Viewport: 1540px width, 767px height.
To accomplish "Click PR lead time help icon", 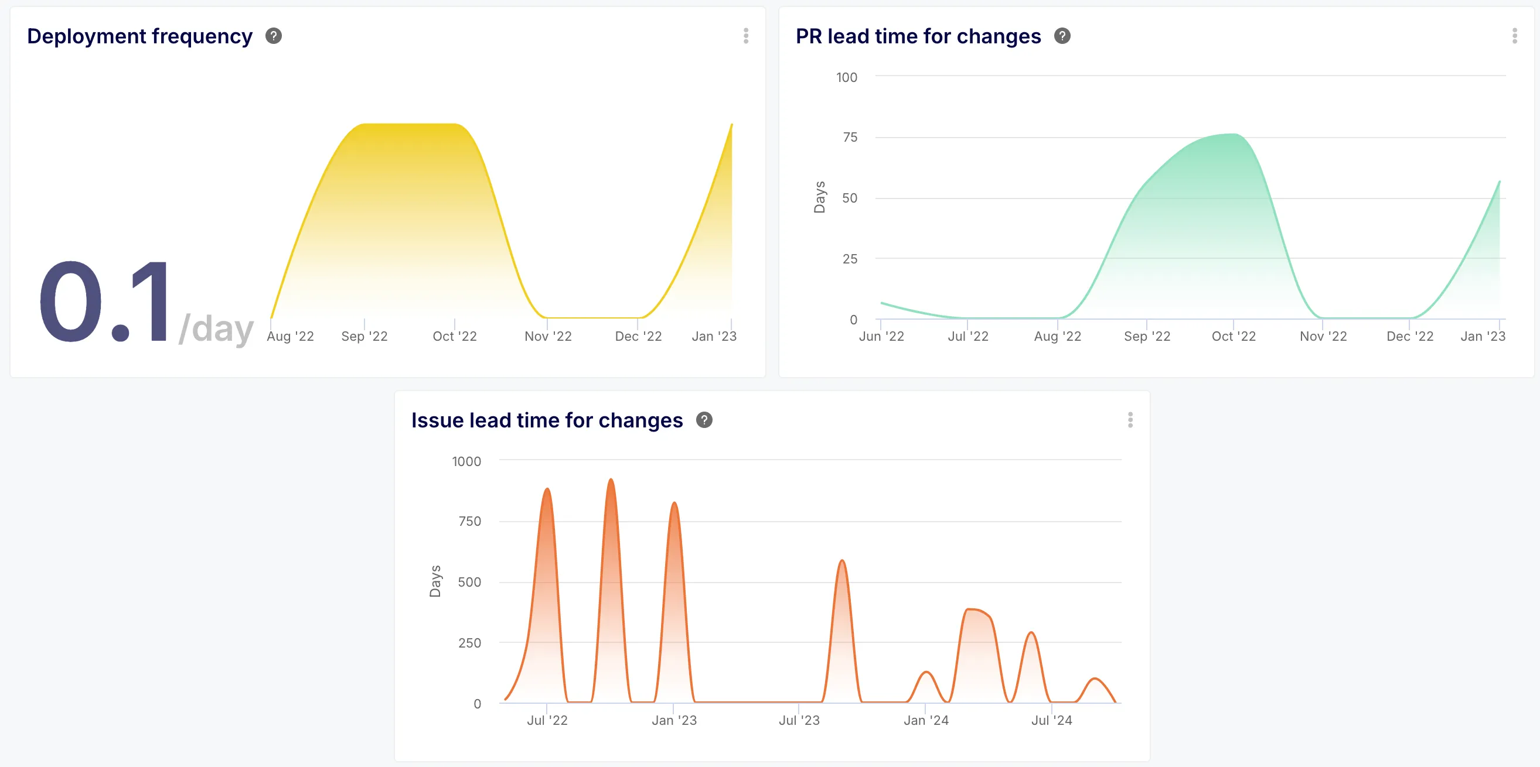I will pos(1062,36).
